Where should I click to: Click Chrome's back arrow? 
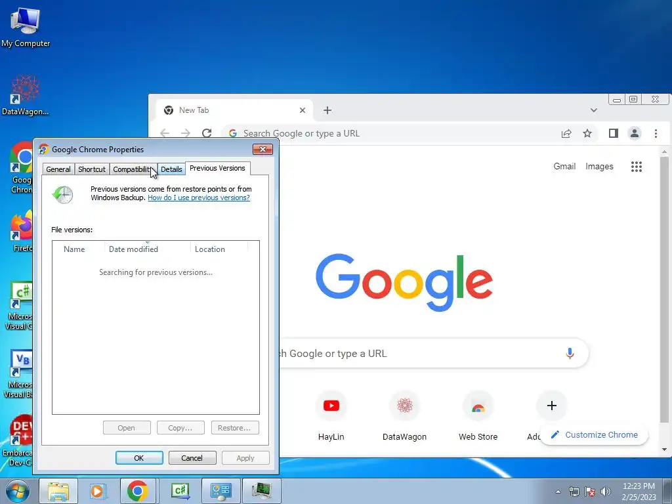pos(165,133)
